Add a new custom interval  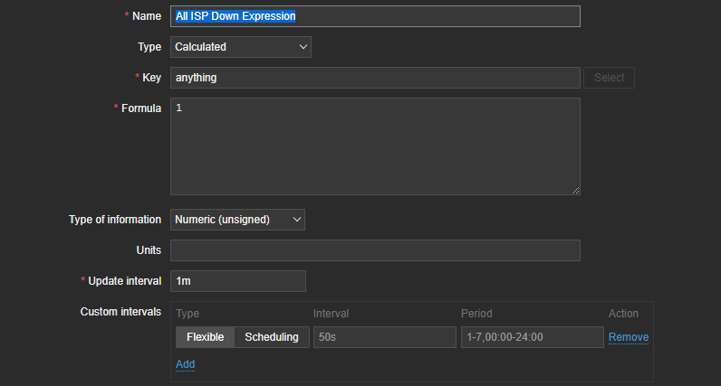185,364
